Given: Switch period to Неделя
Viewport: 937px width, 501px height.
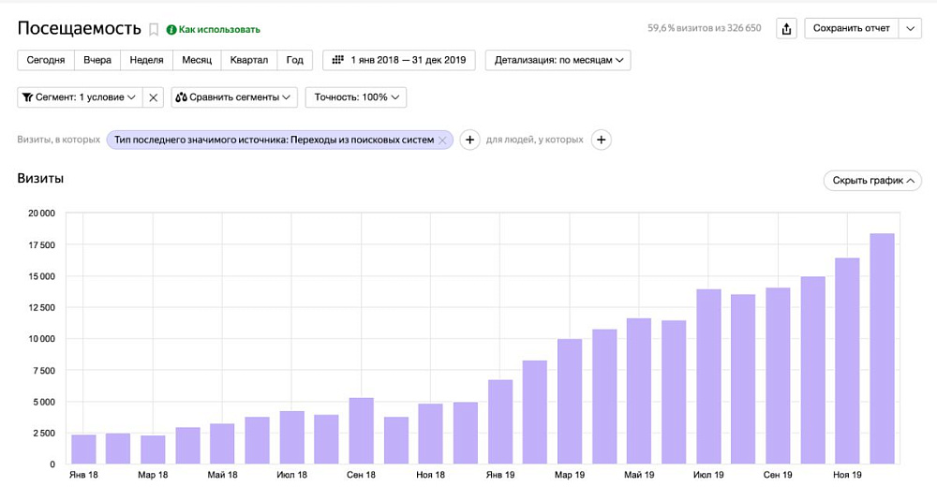Looking at the screenshot, I should [x=146, y=60].
